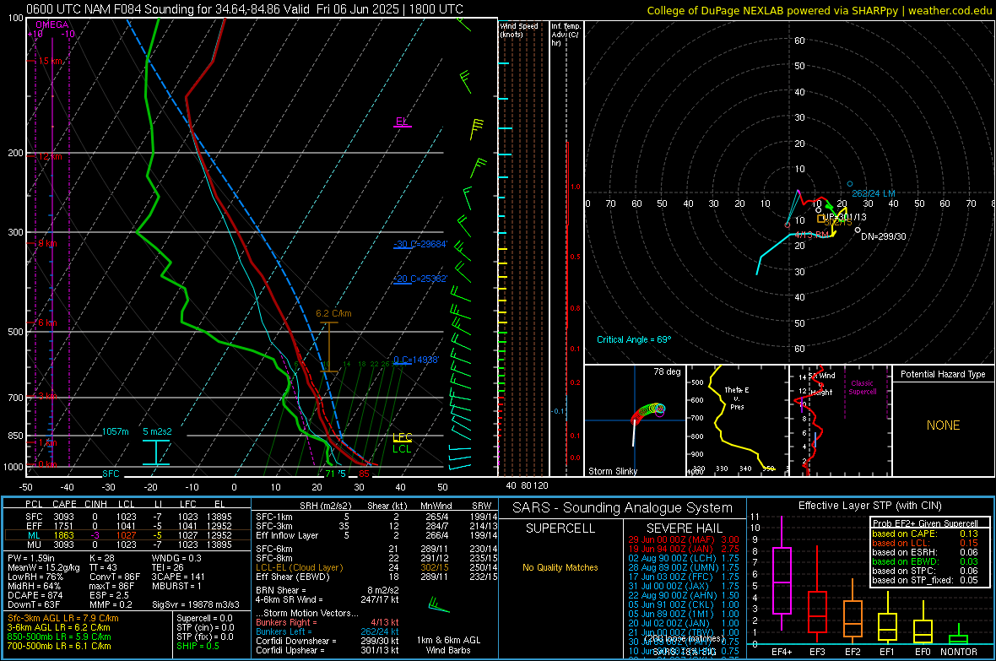Click the 'PW = 1.59in' value

(31, 558)
